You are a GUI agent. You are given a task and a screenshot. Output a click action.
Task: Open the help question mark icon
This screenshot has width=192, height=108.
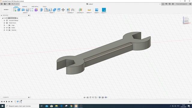click(x=190, y=4)
